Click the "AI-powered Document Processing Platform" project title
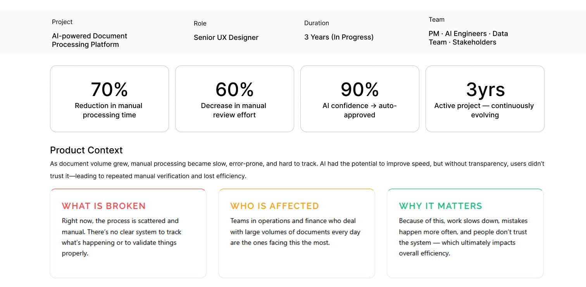Viewport: 586px width, 287px height. pos(90,40)
